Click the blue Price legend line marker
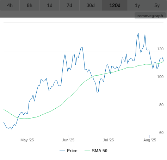Screen dimensions: 167x160 [62, 151]
